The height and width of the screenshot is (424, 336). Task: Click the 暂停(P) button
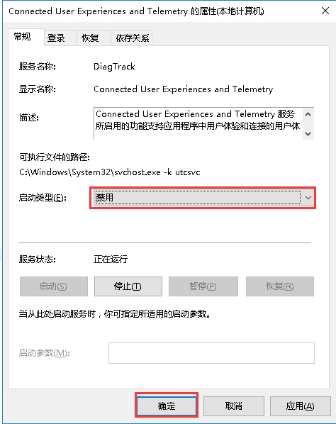(x=203, y=286)
